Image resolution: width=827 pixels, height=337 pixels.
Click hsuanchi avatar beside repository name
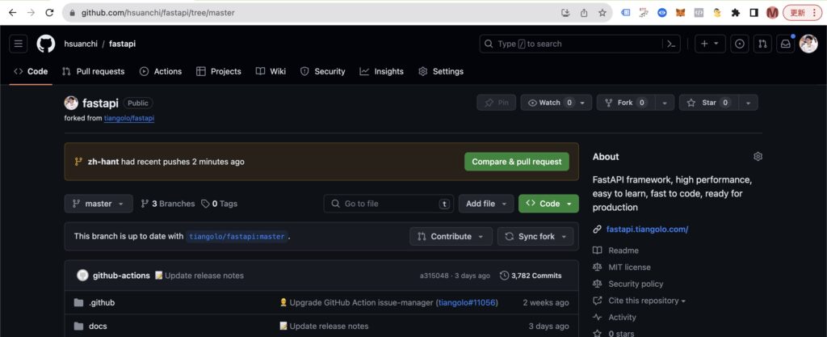coord(71,103)
